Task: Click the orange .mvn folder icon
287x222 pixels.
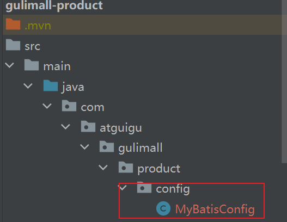Action: pos(13,24)
